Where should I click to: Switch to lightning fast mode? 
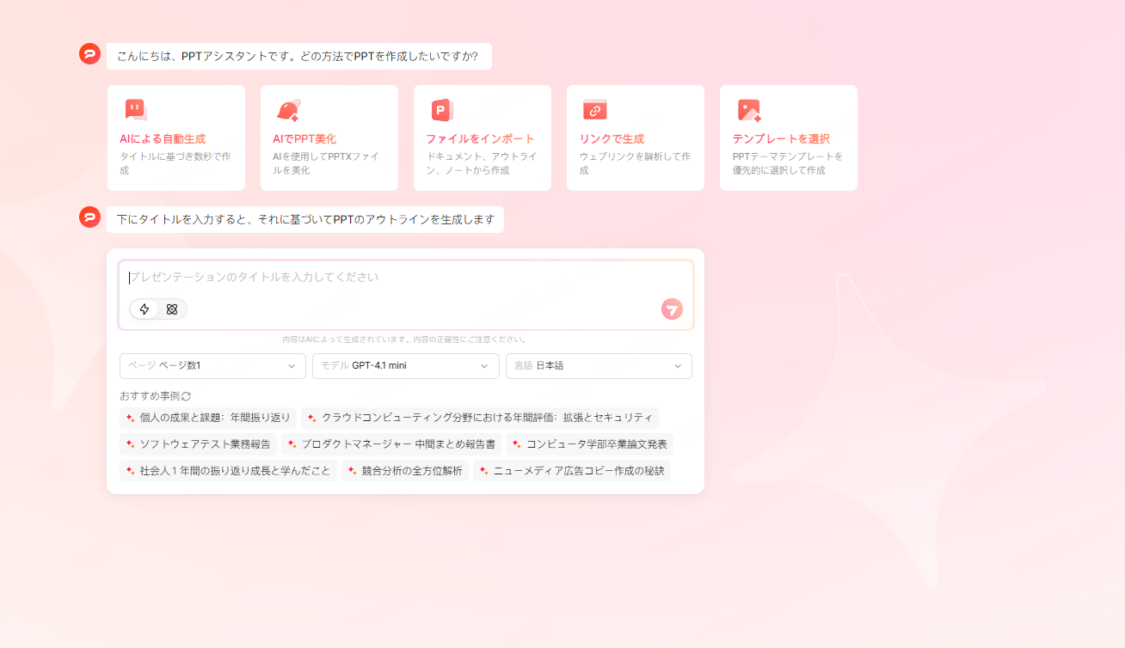(144, 309)
